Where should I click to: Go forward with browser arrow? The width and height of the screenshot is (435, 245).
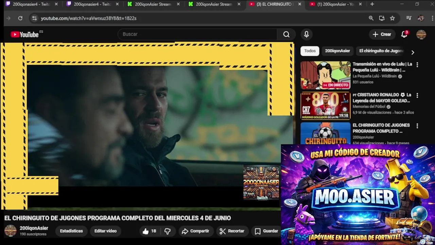click(8, 18)
